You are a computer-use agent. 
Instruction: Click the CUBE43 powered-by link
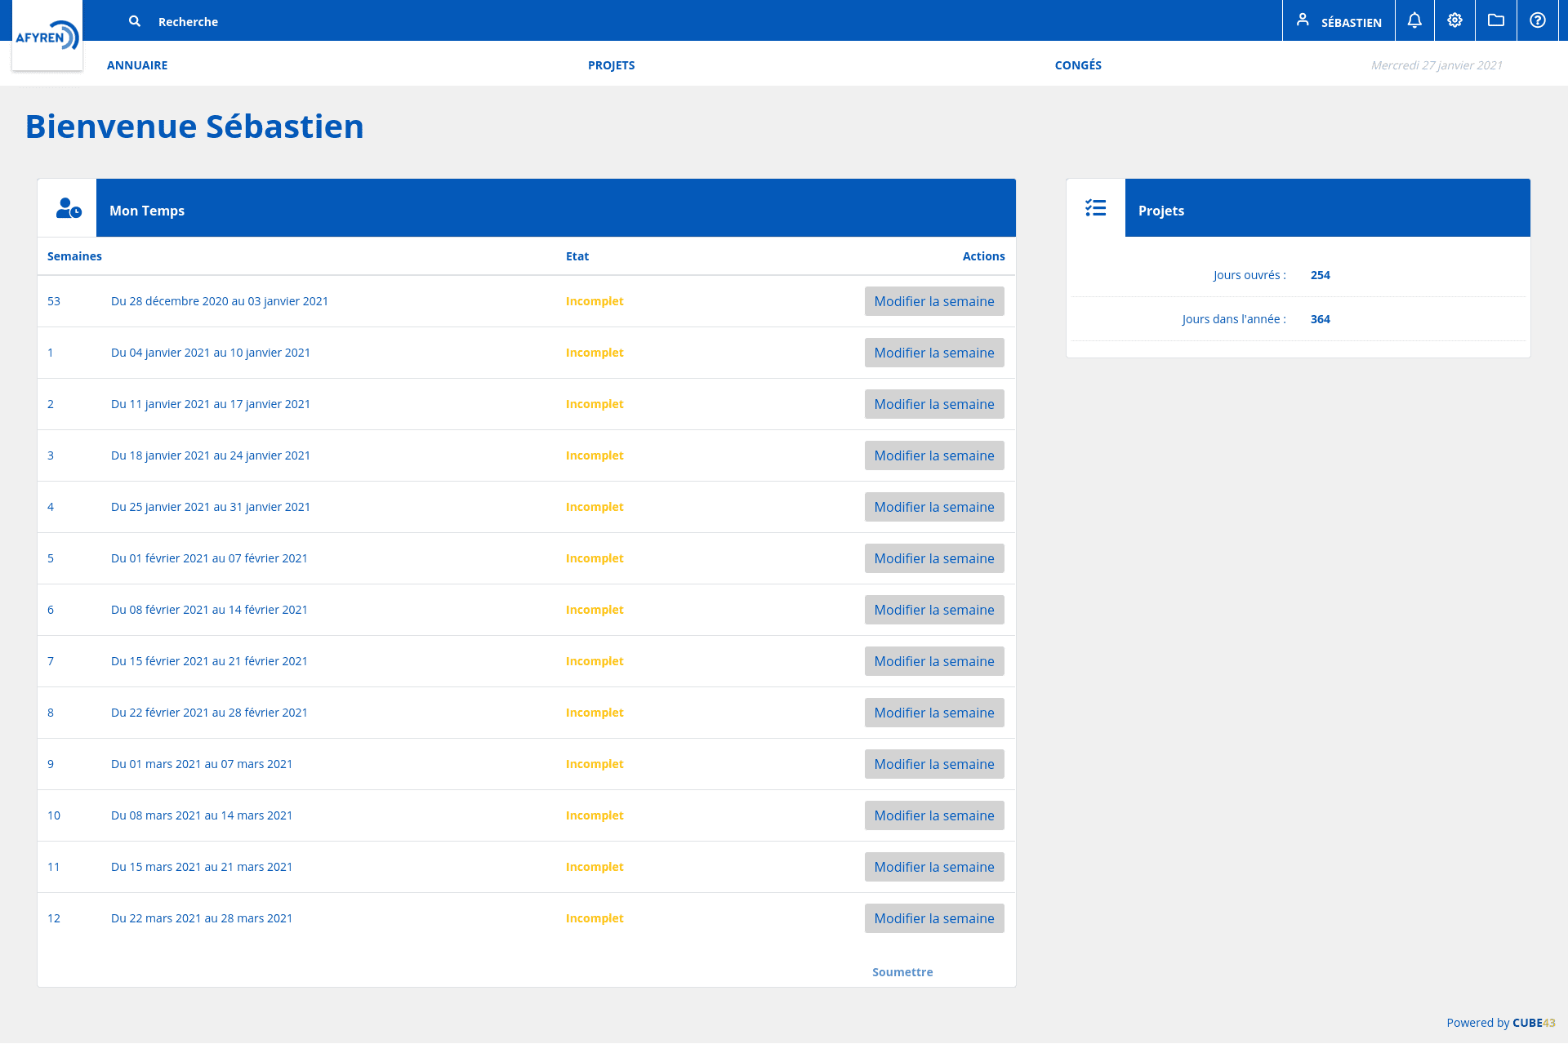pyautogui.click(x=1534, y=1023)
